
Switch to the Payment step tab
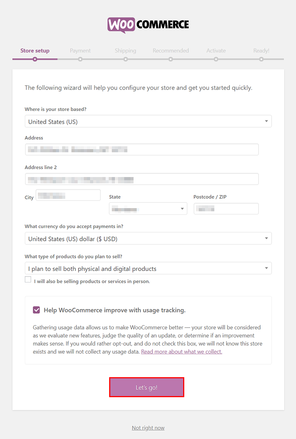point(80,51)
